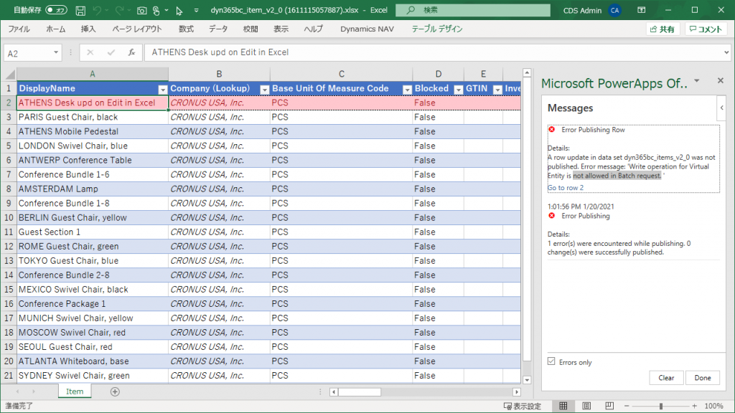Click the Name Box showing A2
The image size is (735, 413).
(28, 53)
